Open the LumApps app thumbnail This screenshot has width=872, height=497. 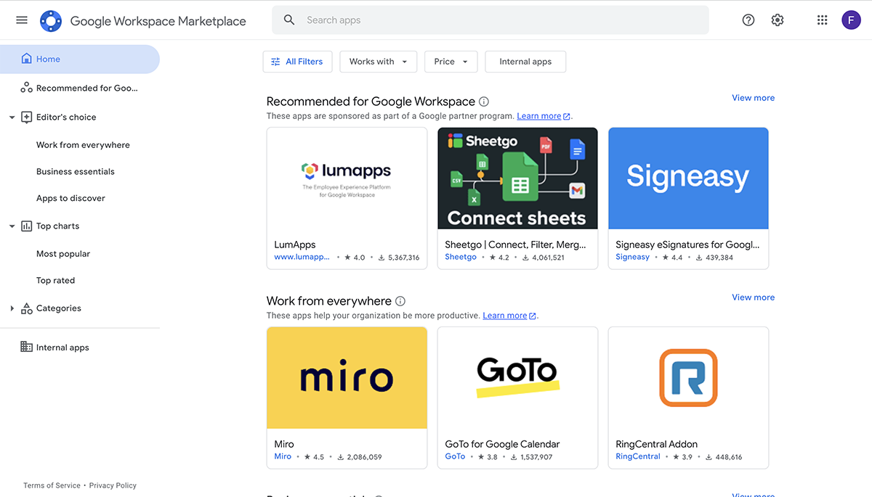pyautogui.click(x=347, y=178)
